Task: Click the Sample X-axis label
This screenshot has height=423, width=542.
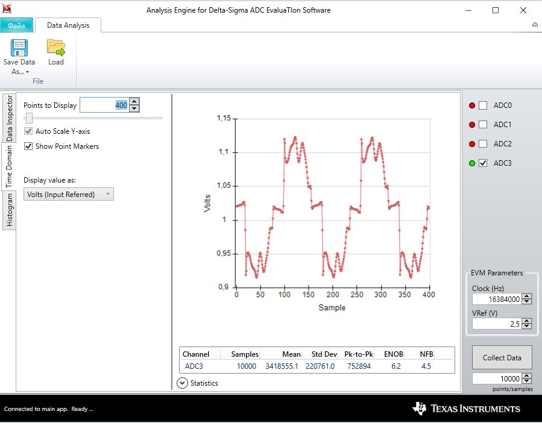Action: coord(332,307)
